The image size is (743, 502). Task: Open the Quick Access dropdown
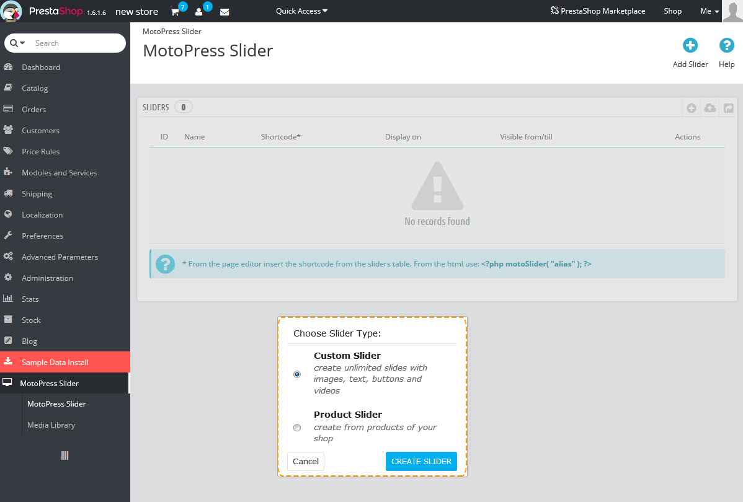coord(302,11)
